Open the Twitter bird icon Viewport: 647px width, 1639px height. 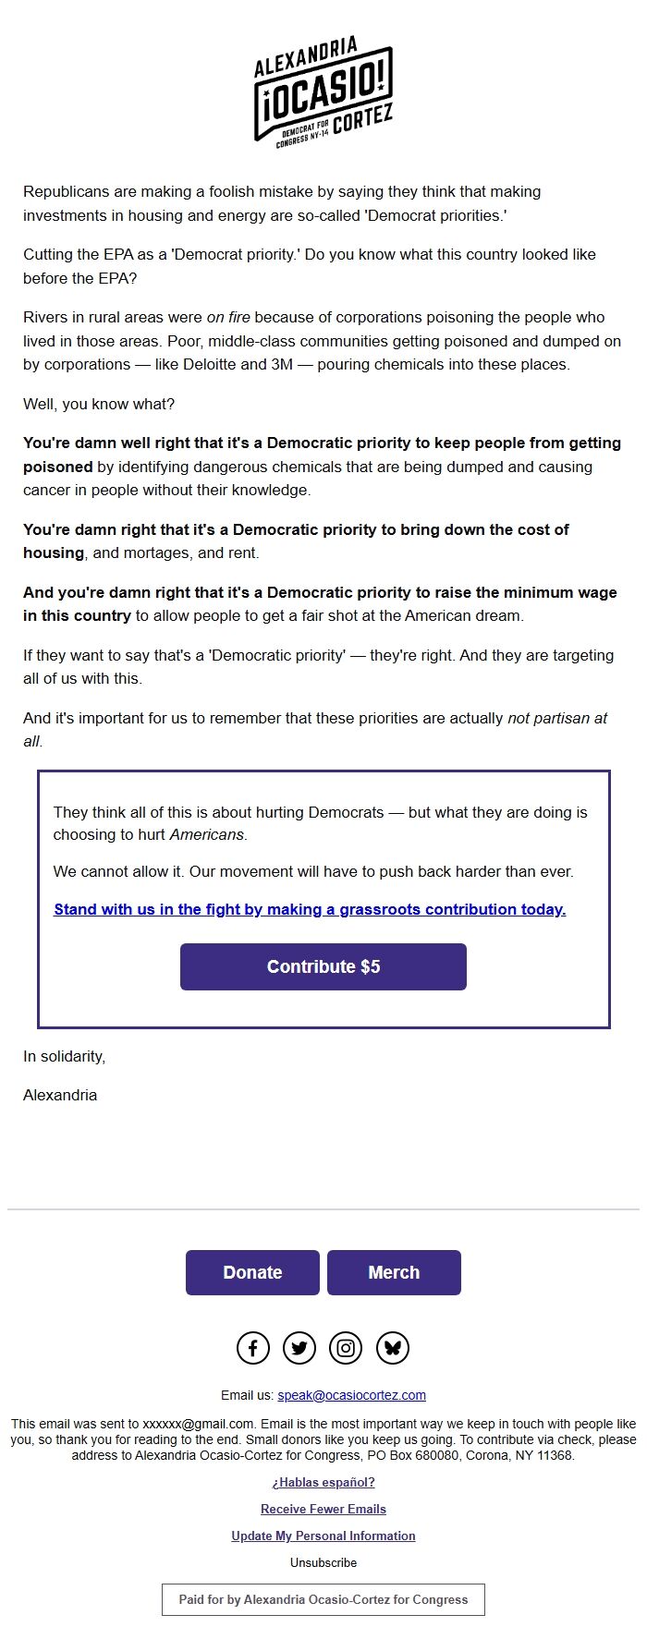click(x=299, y=1348)
